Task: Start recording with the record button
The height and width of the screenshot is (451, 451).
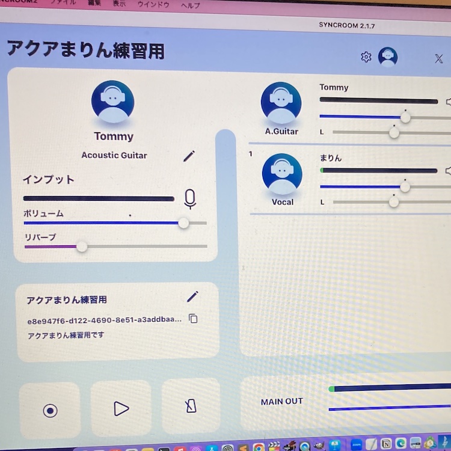Action: 50,411
